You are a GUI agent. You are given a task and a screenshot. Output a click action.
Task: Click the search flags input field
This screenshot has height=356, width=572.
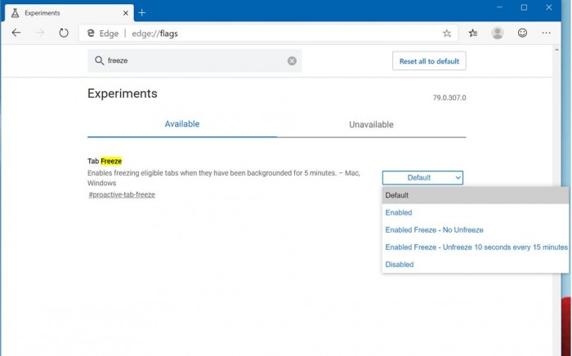point(194,60)
